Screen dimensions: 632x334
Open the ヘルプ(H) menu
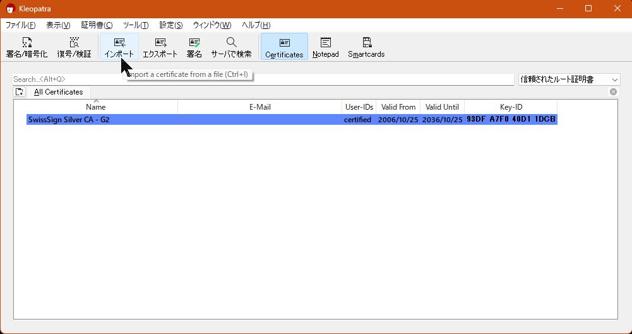pos(256,25)
